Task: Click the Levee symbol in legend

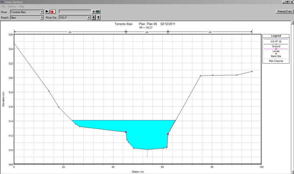Action: [276, 49]
